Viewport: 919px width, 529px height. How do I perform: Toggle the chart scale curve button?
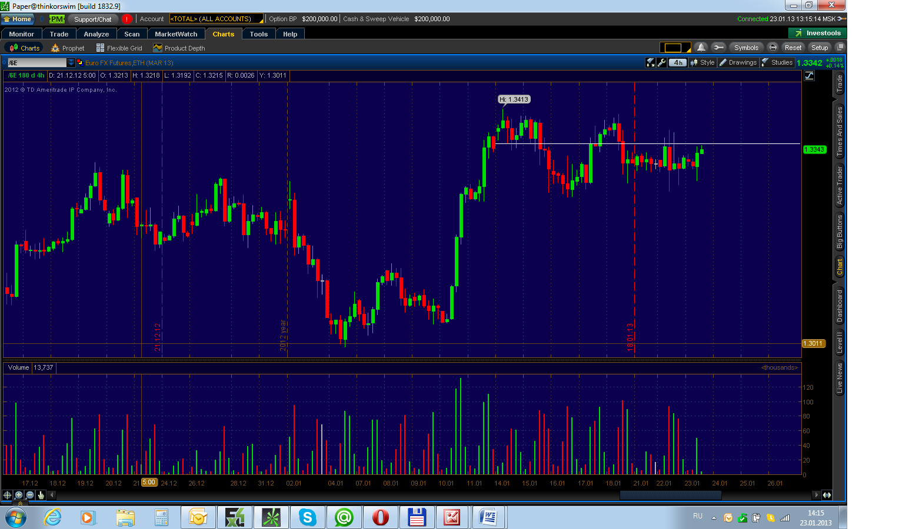pos(810,75)
